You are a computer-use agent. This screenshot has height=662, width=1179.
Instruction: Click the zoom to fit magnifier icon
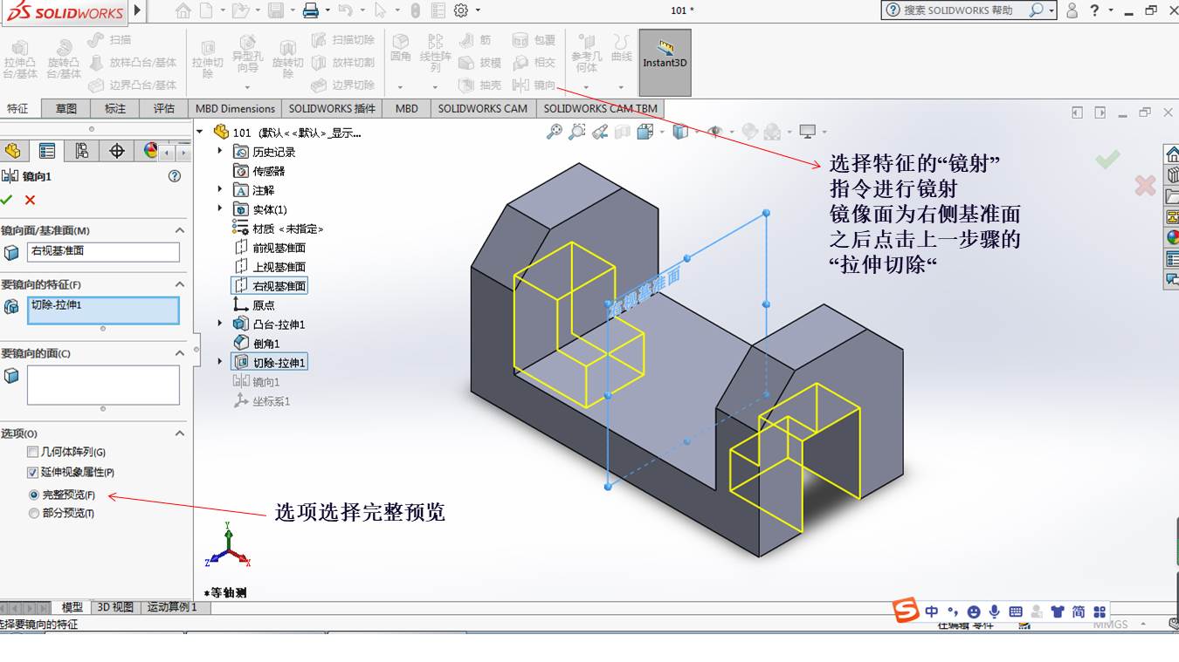(x=554, y=132)
